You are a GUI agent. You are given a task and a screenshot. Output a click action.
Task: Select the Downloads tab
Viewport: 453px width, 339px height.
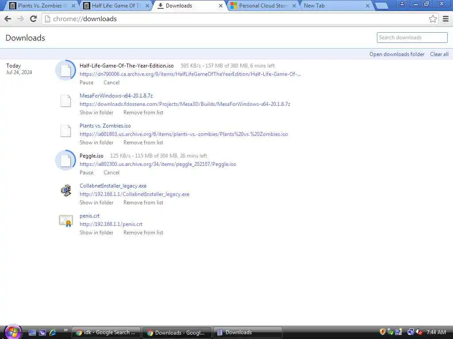coord(189,5)
